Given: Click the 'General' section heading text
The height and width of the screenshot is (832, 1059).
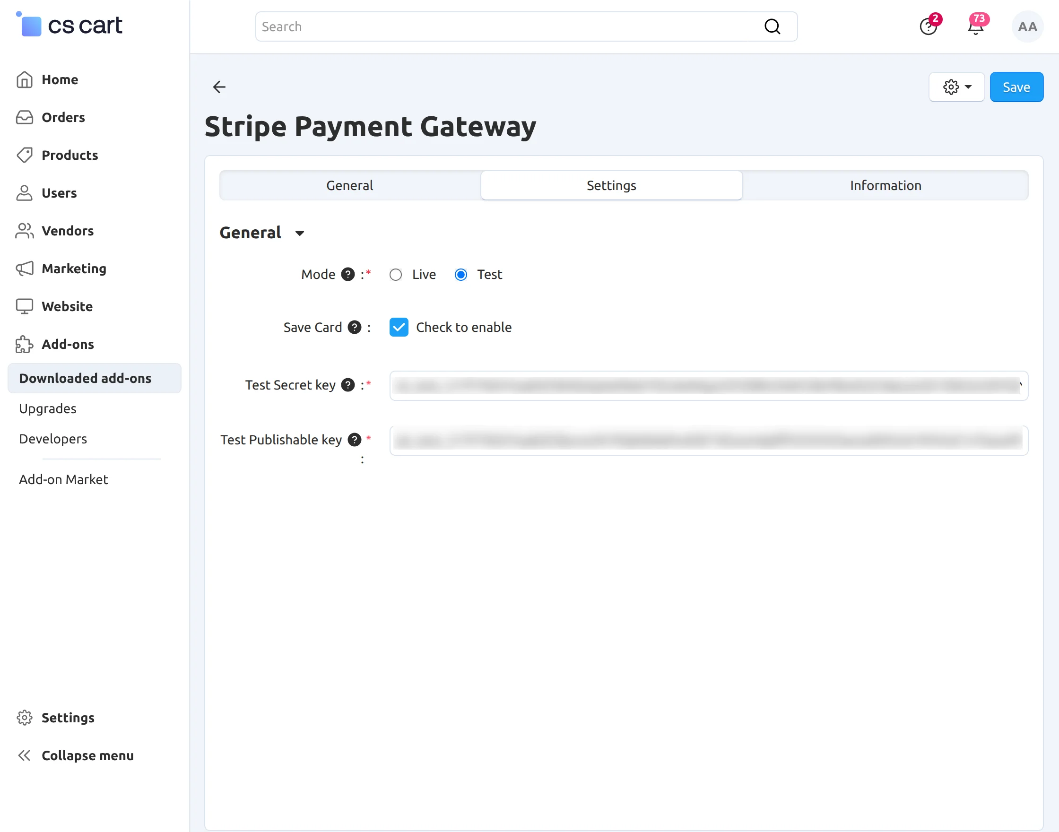Looking at the screenshot, I should (x=251, y=233).
